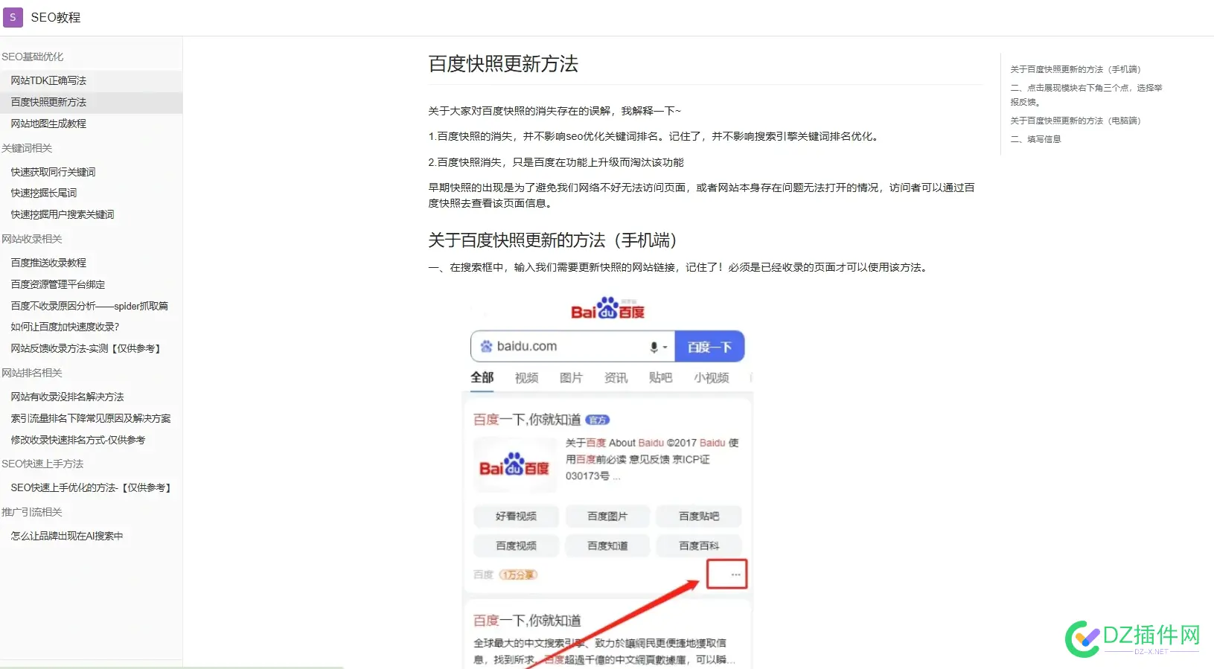
Task: Open 百度资源管理平台绑定 entry
Action: click(x=58, y=284)
